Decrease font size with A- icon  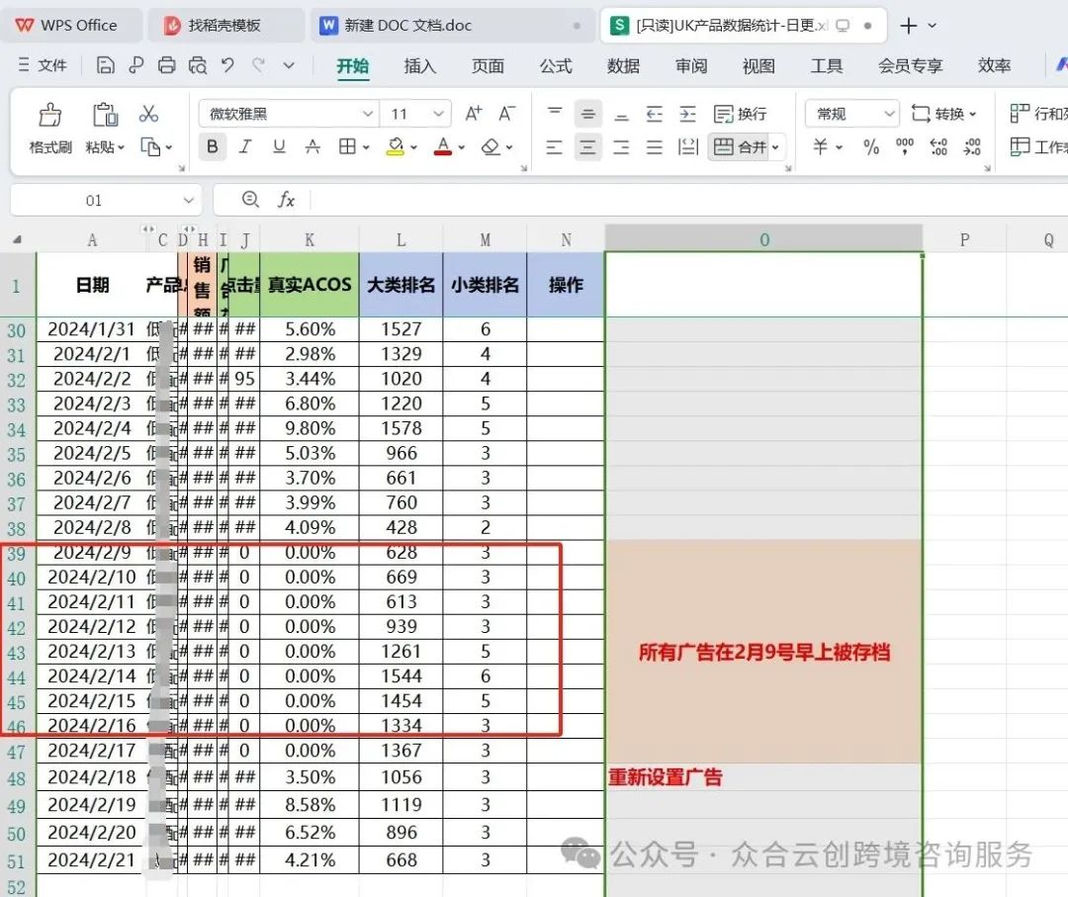(506, 113)
